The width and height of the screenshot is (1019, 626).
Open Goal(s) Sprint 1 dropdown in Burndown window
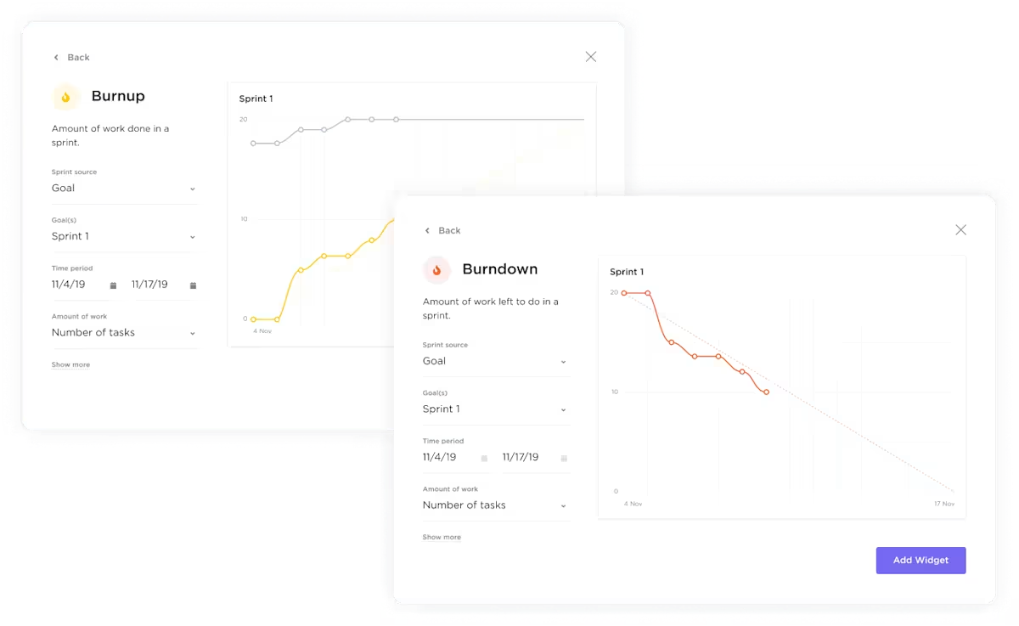(x=495, y=409)
